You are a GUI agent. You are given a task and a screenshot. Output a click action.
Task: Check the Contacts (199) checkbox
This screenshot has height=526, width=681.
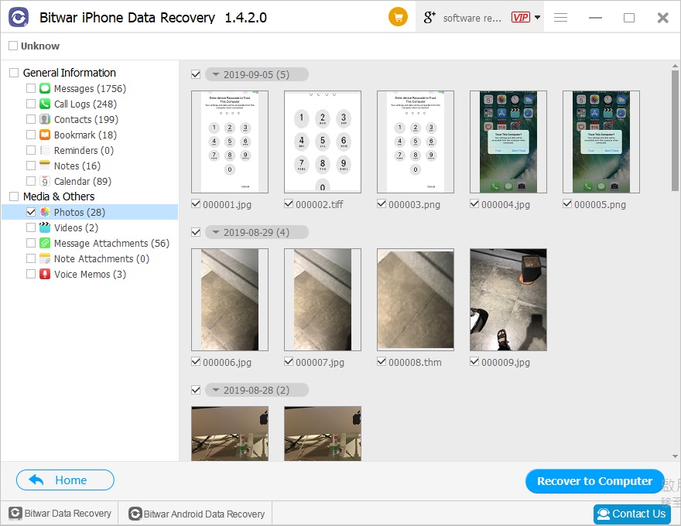31,119
